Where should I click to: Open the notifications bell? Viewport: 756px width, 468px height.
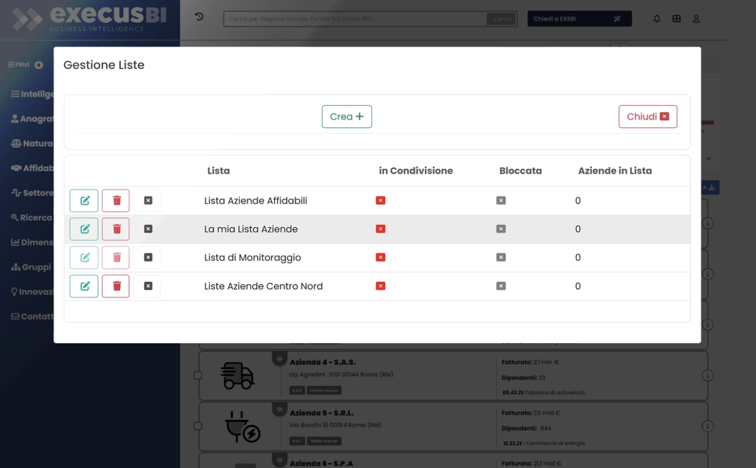(x=656, y=18)
